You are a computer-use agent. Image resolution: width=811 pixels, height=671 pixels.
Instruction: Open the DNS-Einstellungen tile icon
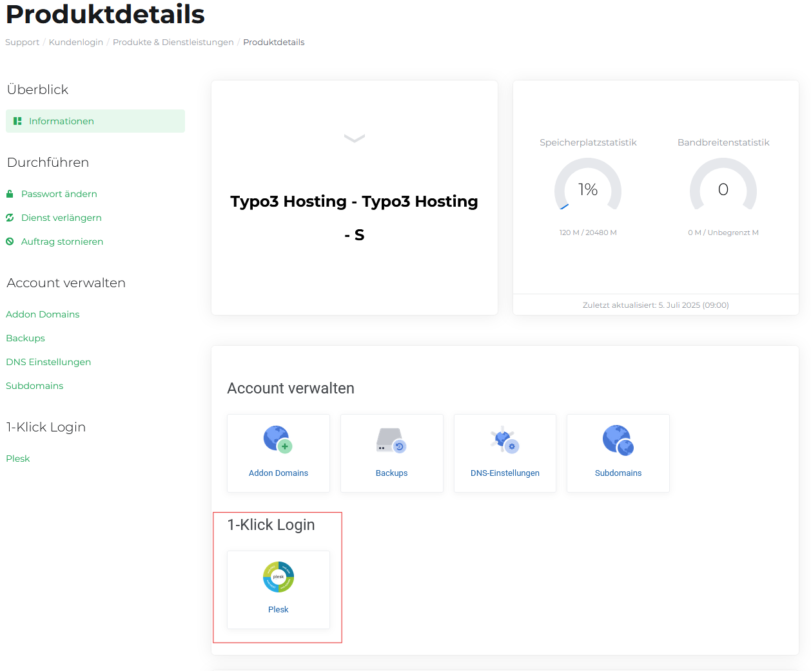[x=505, y=440]
